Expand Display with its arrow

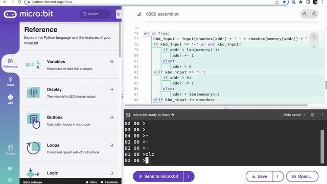111,89
